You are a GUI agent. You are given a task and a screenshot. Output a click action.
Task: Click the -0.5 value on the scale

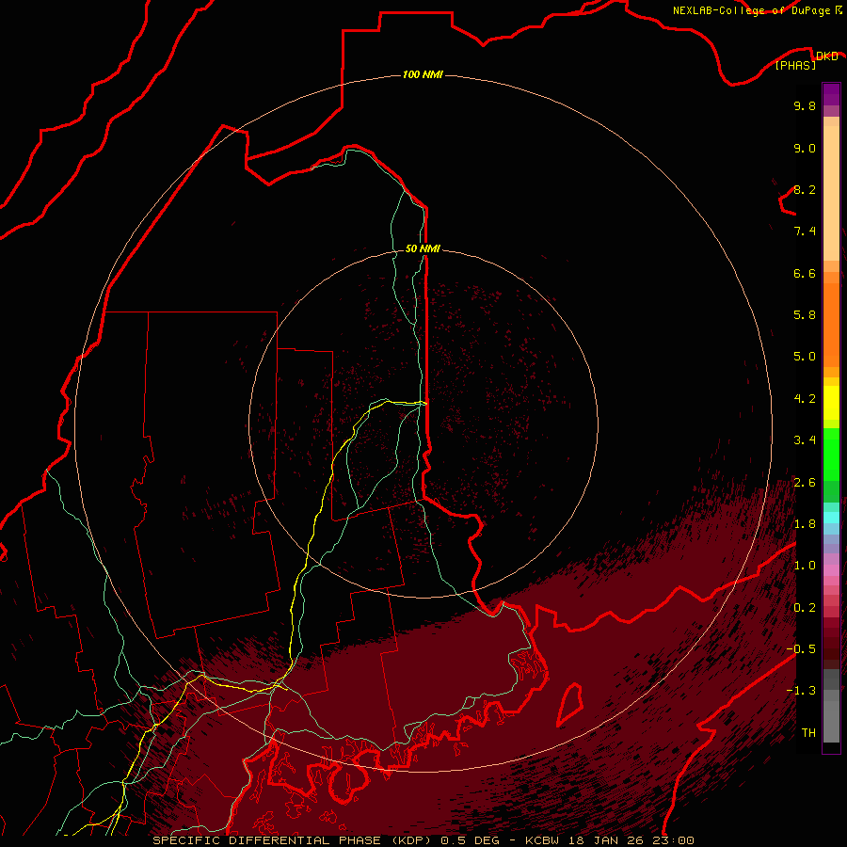point(801,648)
